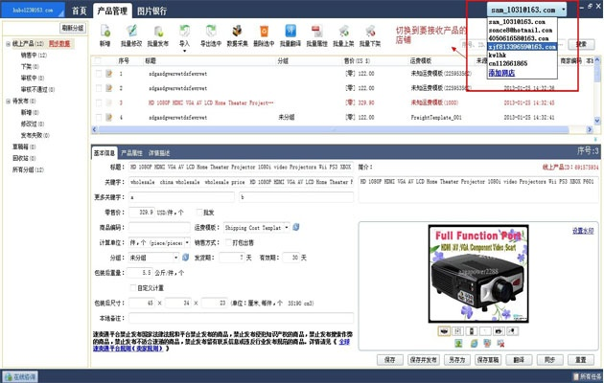Enable the 自定义计重 checkbox
Viewport: 604px width, 383px height.
click(x=133, y=287)
